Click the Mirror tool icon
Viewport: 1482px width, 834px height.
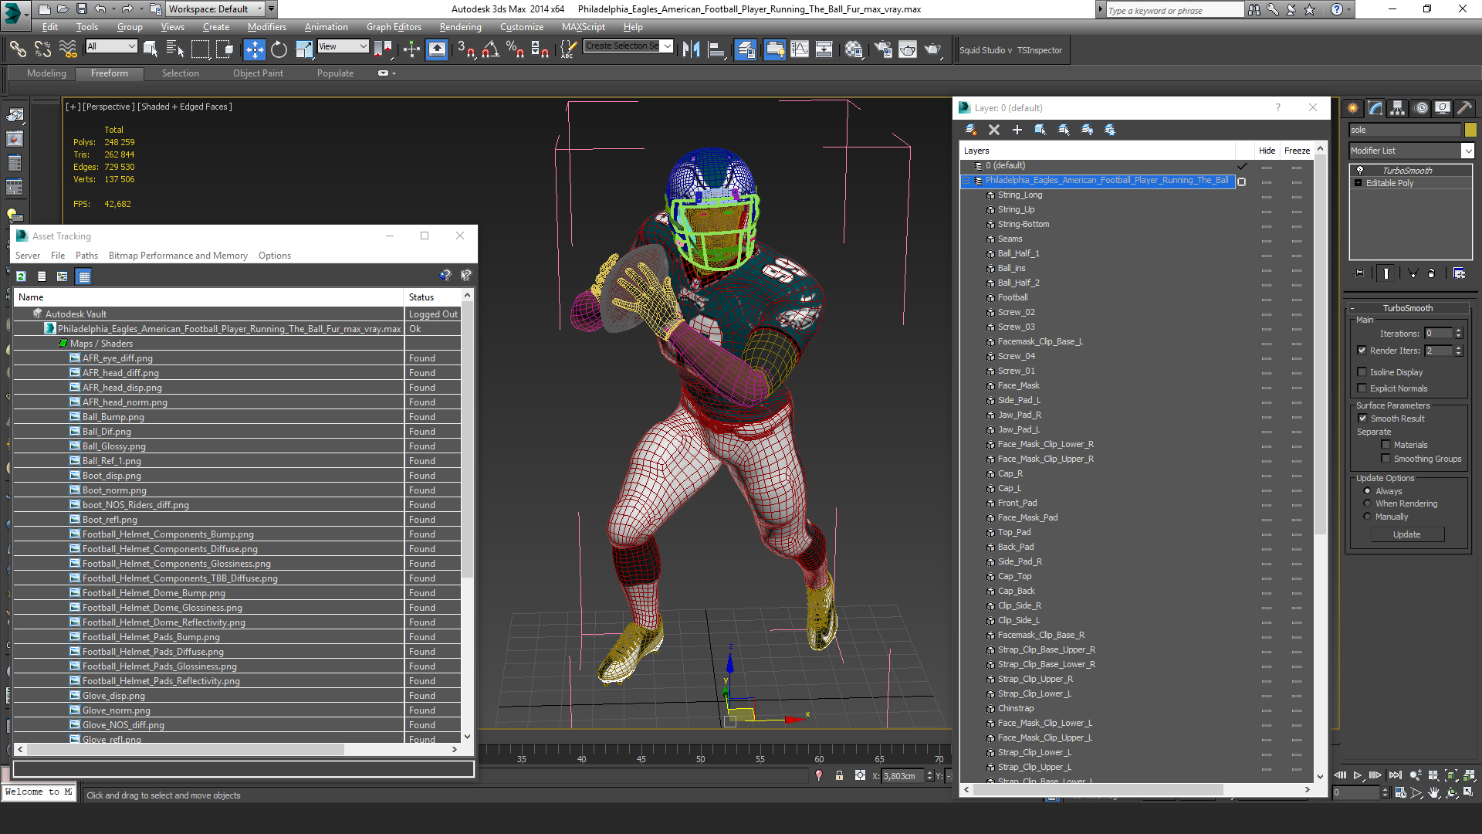[x=691, y=50]
